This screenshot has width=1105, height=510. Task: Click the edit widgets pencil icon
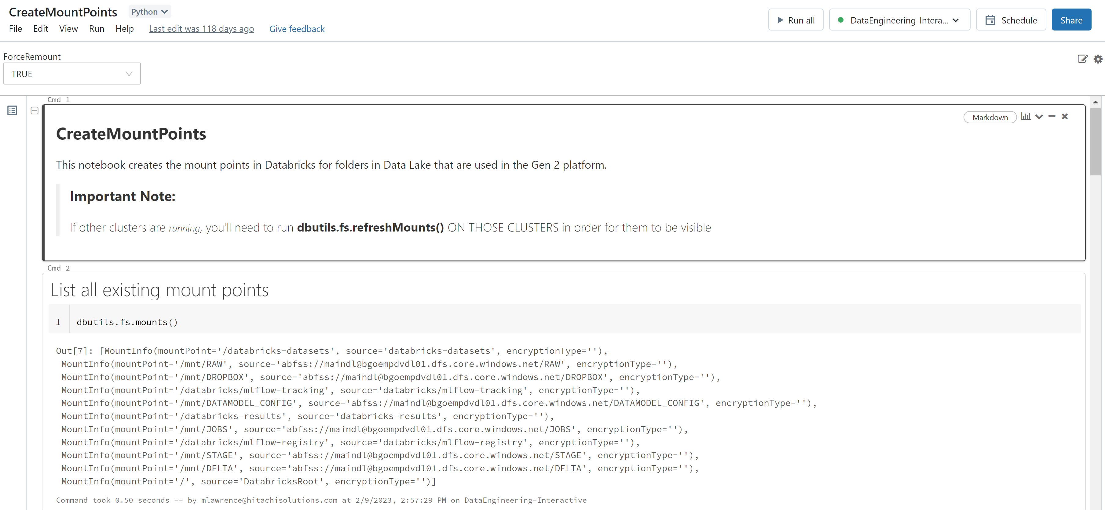1082,59
